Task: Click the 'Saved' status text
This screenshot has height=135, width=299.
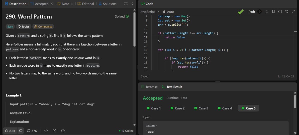Action: click(145, 76)
